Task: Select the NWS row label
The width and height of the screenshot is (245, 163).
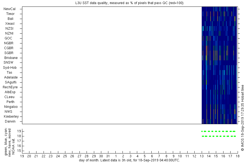Action: pyautogui.click(x=8, y=112)
